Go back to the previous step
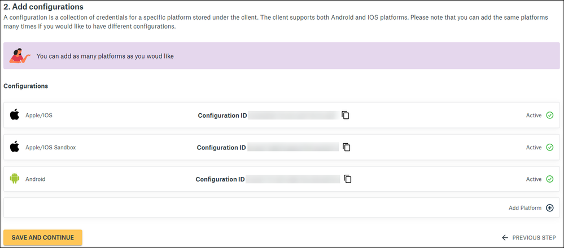 pyautogui.click(x=529, y=238)
